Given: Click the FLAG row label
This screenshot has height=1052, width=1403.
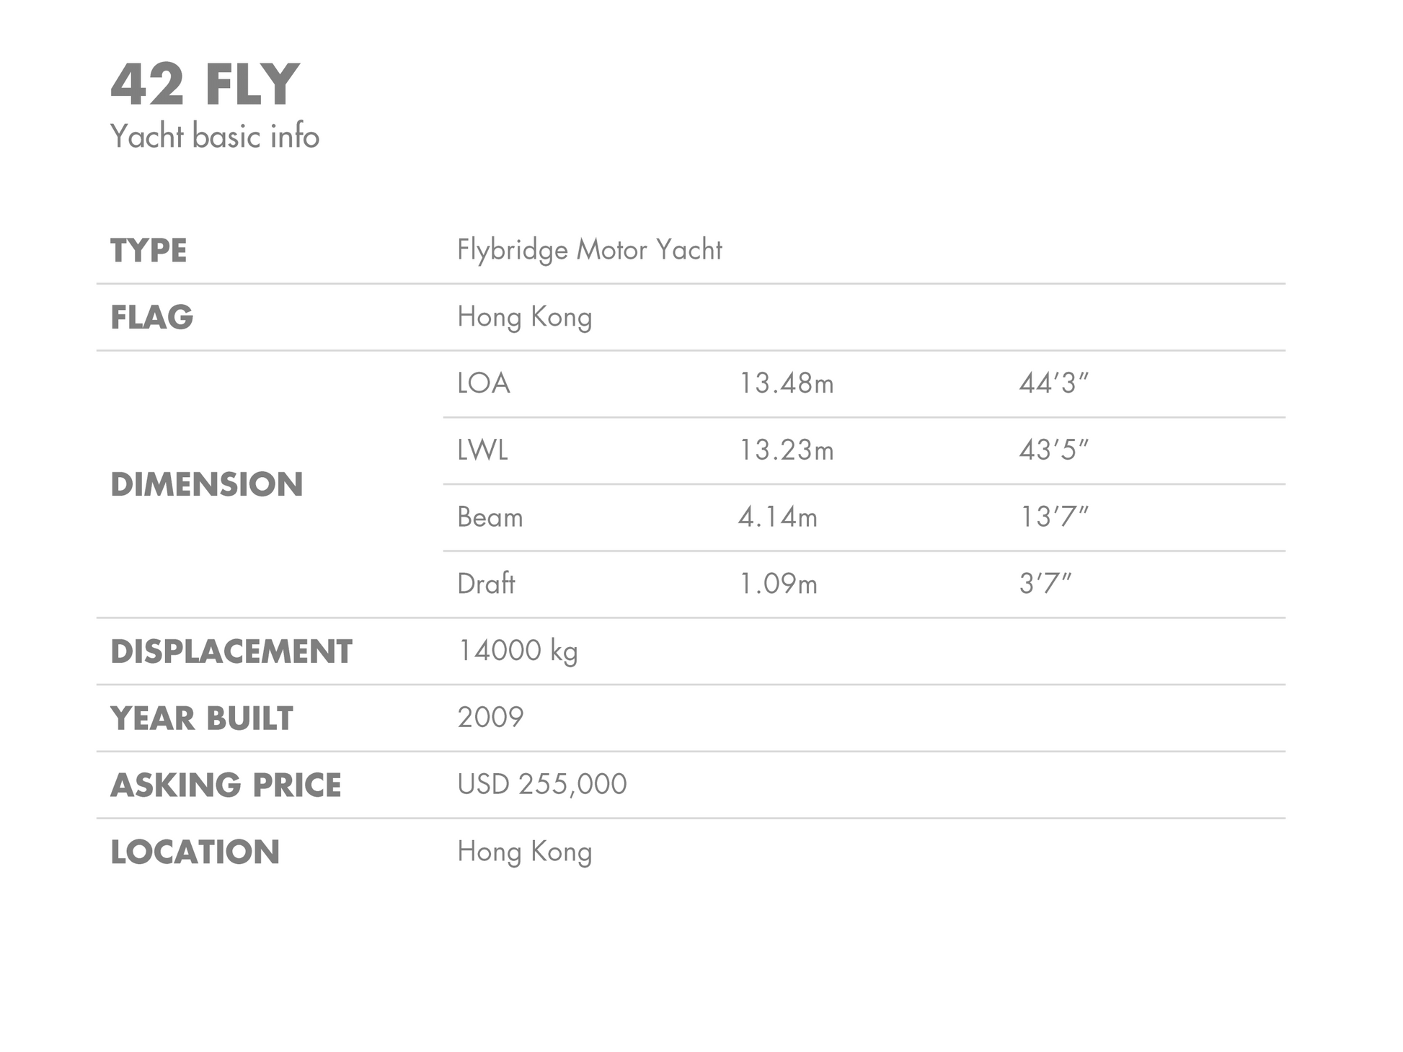Looking at the screenshot, I should point(151,318).
